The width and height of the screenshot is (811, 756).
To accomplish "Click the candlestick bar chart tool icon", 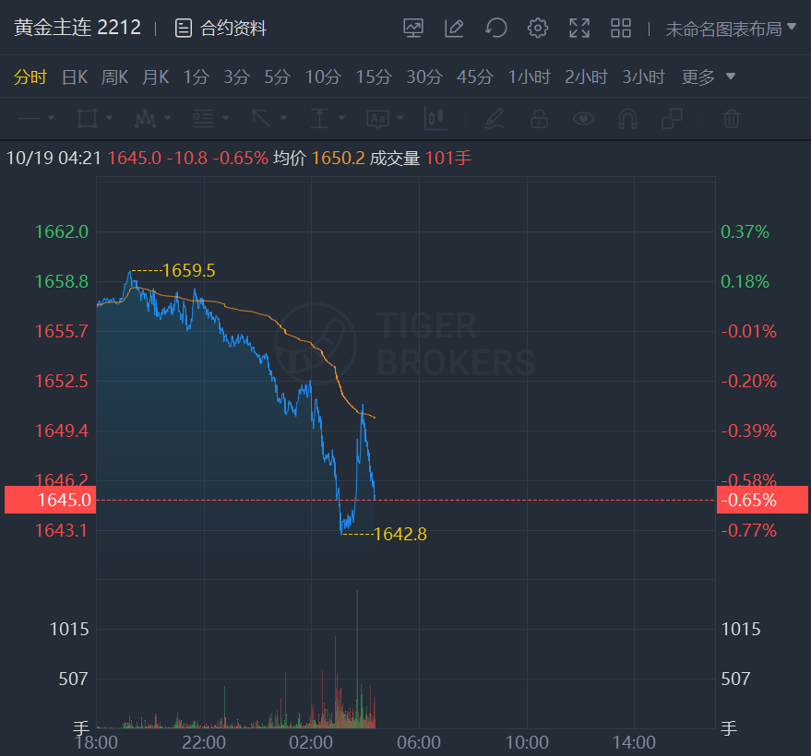I will click(x=435, y=119).
